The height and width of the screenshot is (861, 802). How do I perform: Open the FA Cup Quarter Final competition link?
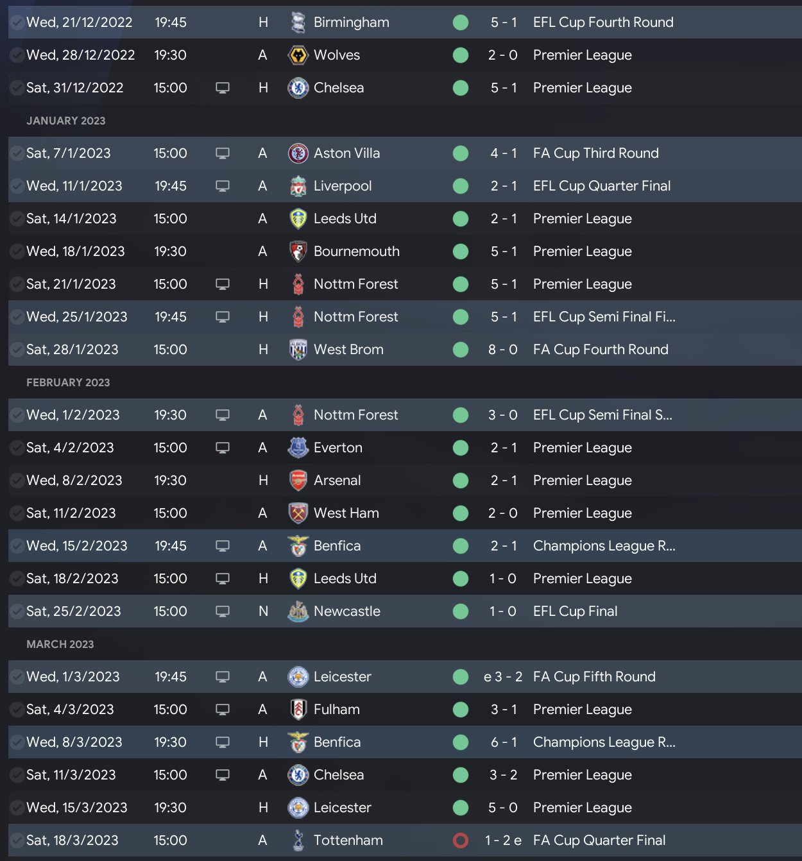[599, 840]
